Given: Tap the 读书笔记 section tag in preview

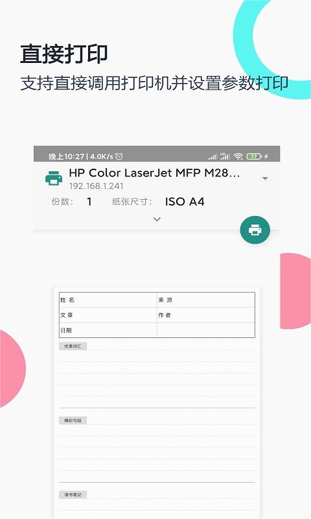Looking at the screenshot, I should tap(73, 495).
